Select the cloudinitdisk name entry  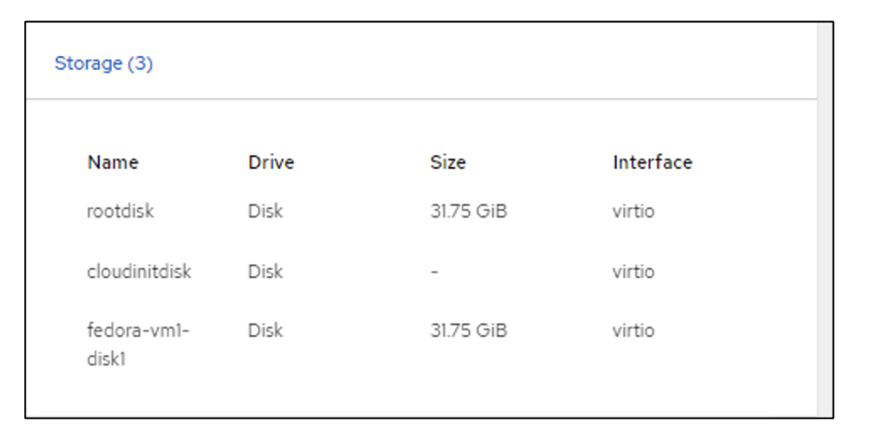pyautogui.click(x=139, y=272)
